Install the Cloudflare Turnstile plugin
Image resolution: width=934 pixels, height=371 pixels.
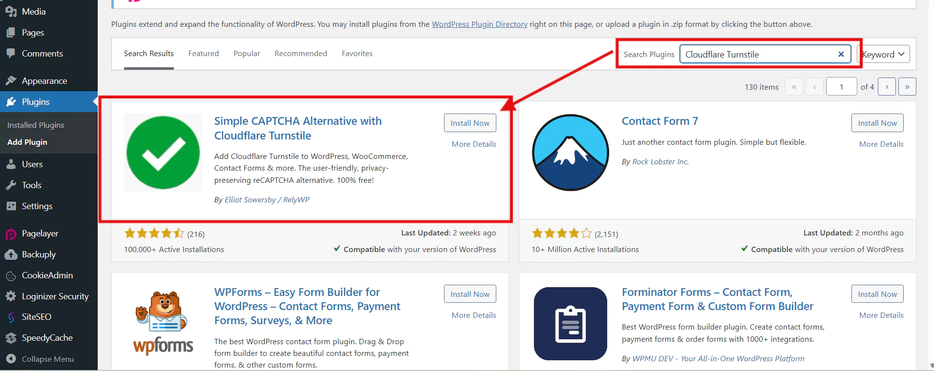click(470, 123)
